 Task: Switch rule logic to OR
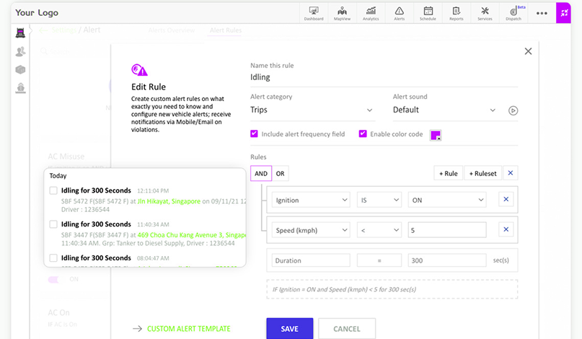[x=280, y=173]
